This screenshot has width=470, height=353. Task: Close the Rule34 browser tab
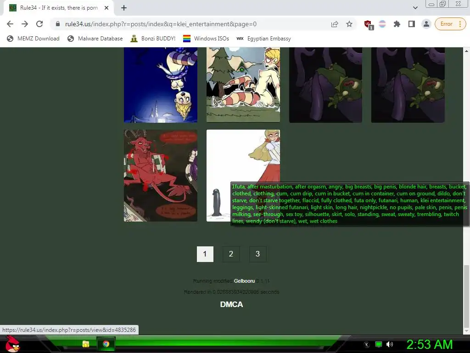point(106,8)
